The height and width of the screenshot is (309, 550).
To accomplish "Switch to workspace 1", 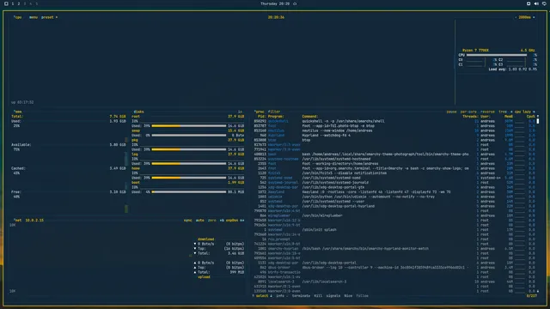I will (13, 3).
